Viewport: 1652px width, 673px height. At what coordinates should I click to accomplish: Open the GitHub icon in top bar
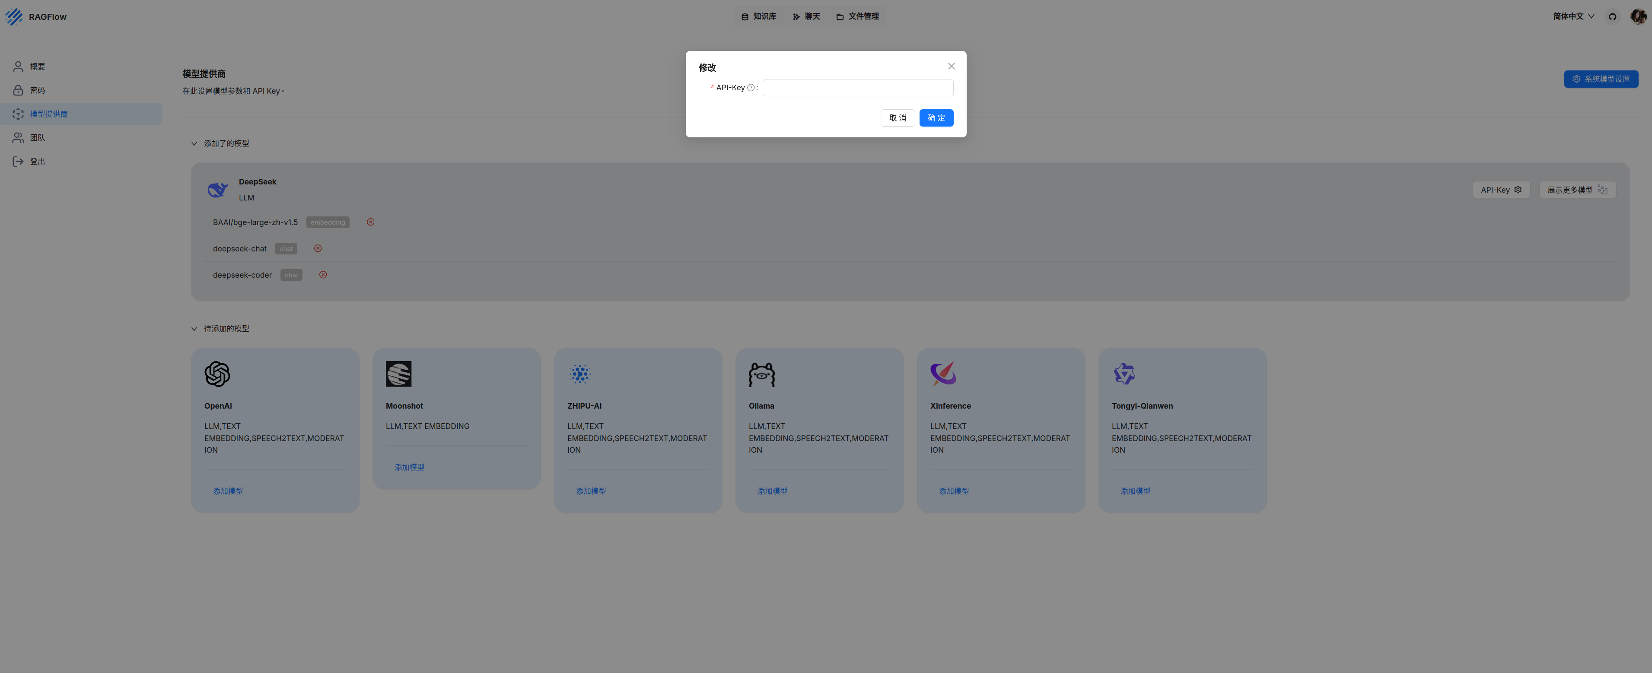pyautogui.click(x=1612, y=16)
